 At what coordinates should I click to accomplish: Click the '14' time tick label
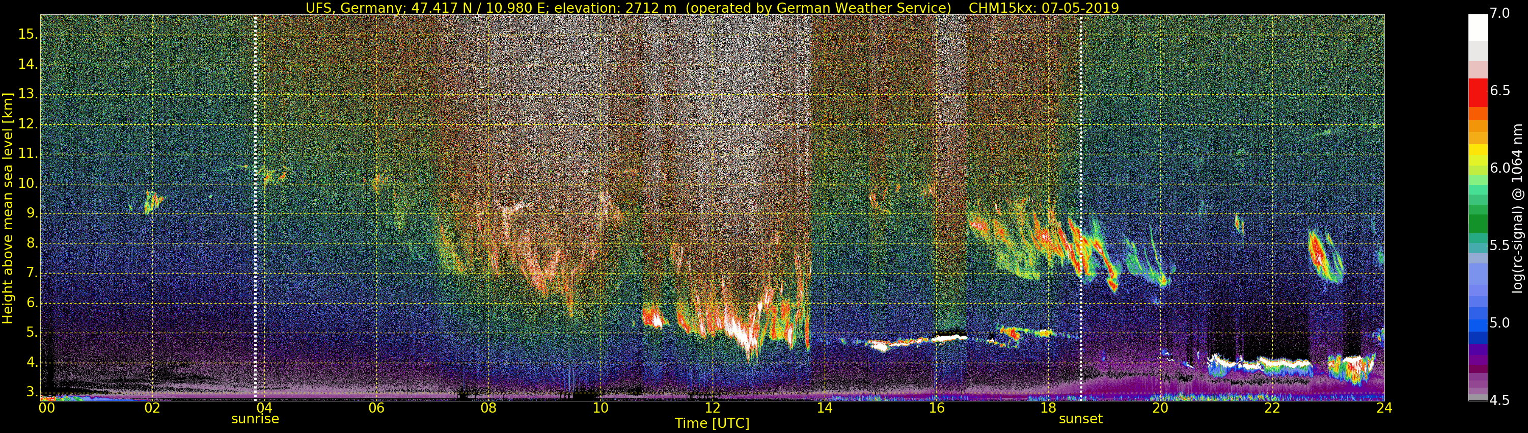(x=825, y=408)
